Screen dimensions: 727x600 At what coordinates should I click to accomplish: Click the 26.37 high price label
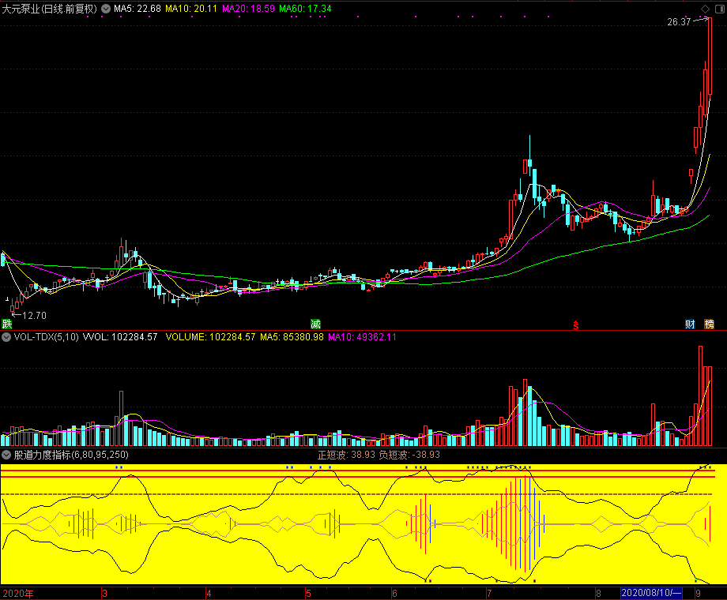679,22
